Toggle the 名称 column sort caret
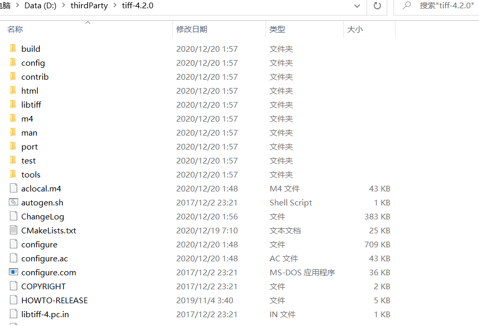 coord(88,23)
